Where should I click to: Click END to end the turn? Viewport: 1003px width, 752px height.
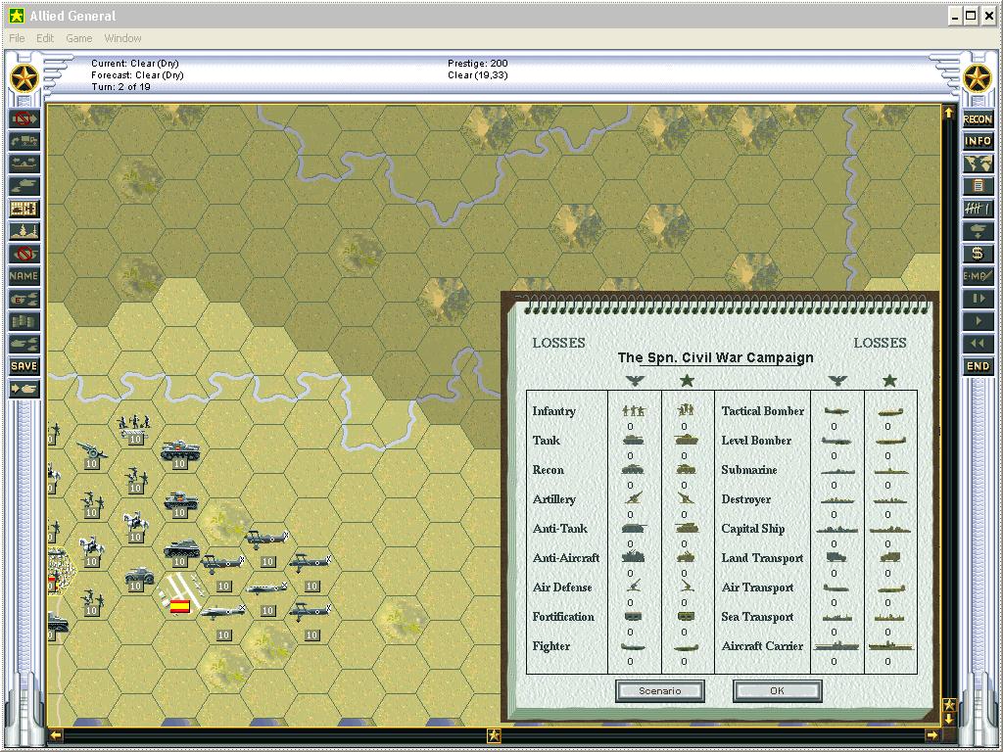point(978,366)
